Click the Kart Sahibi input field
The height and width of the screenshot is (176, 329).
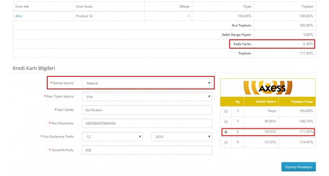147,110
